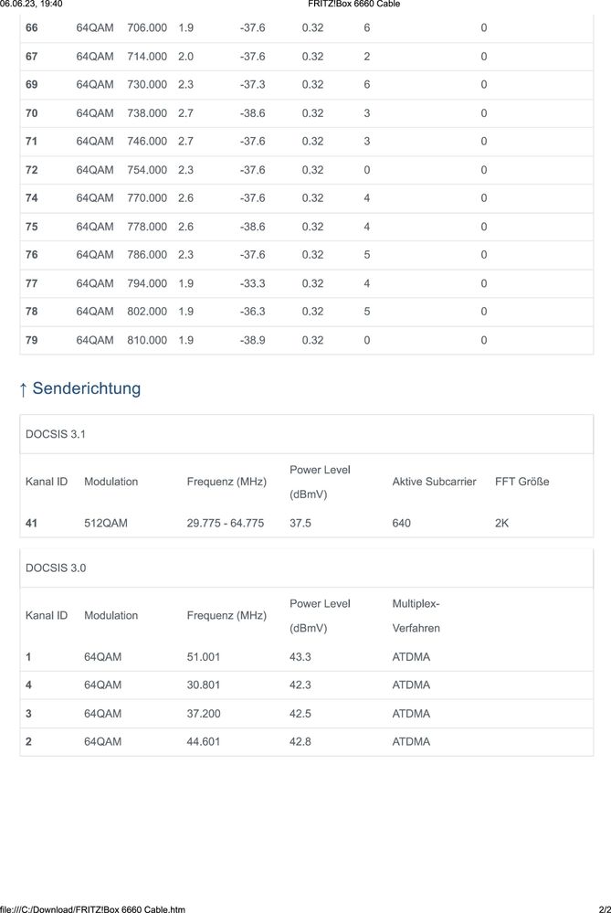This screenshot has width=611, height=913.
Task: Click frequency range 29.775 - 64.775
Action: (225, 524)
